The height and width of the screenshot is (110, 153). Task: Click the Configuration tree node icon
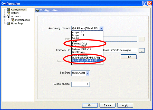tap(8, 9)
